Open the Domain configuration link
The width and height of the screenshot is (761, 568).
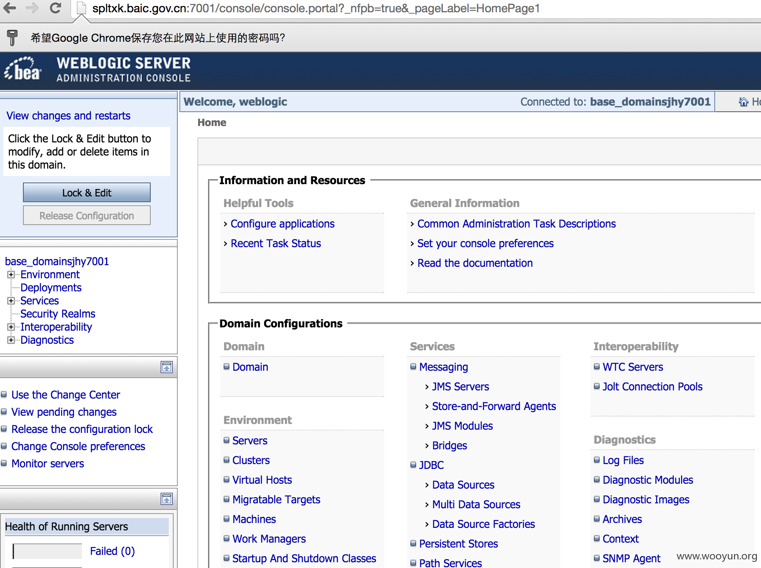pyautogui.click(x=250, y=367)
